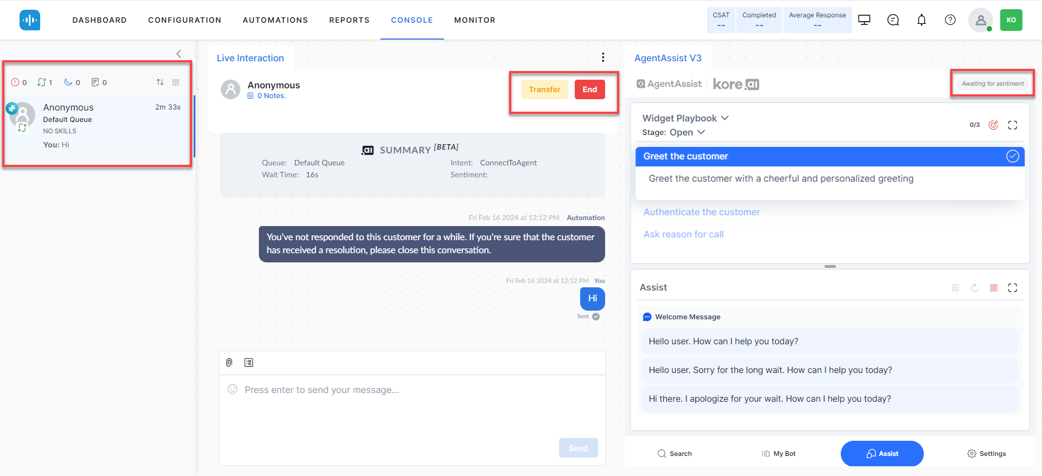This screenshot has height=476, width=1042.
Task: Collapse the conversation list sidebar
Action: (x=179, y=54)
